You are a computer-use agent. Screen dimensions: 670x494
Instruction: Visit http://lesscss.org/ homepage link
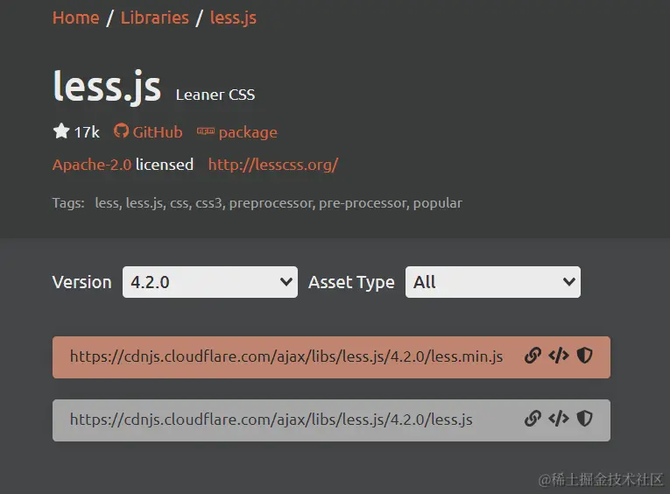273,165
